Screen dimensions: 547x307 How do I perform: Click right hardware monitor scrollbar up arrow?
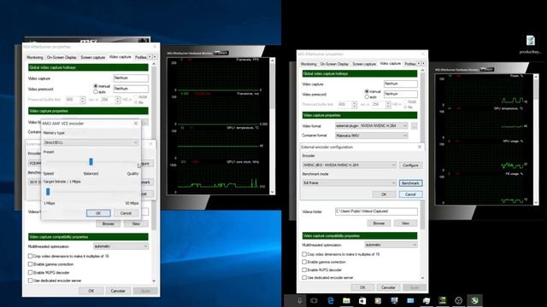click(536, 77)
